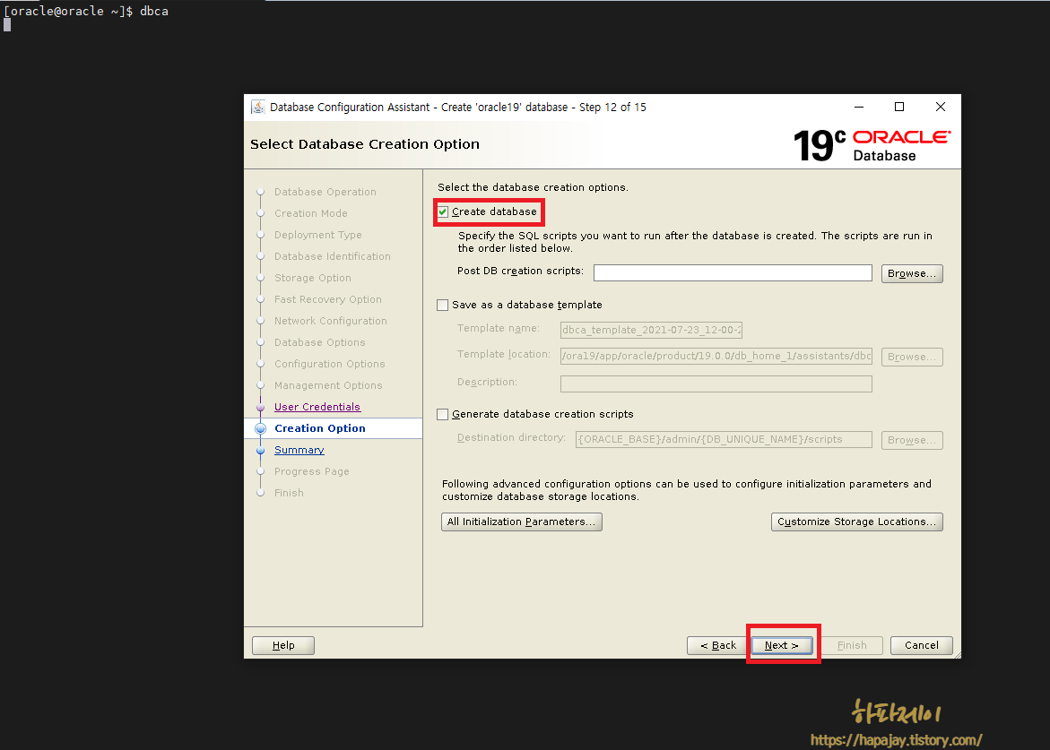1050x750 pixels.
Task: Select the Creation Option step
Action: (320, 429)
